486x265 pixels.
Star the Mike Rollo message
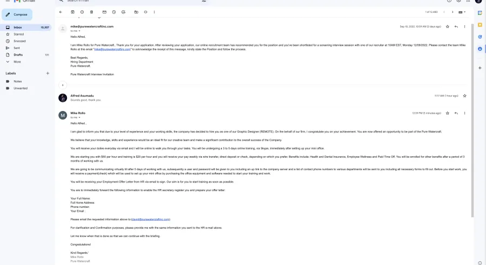click(x=447, y=113)
